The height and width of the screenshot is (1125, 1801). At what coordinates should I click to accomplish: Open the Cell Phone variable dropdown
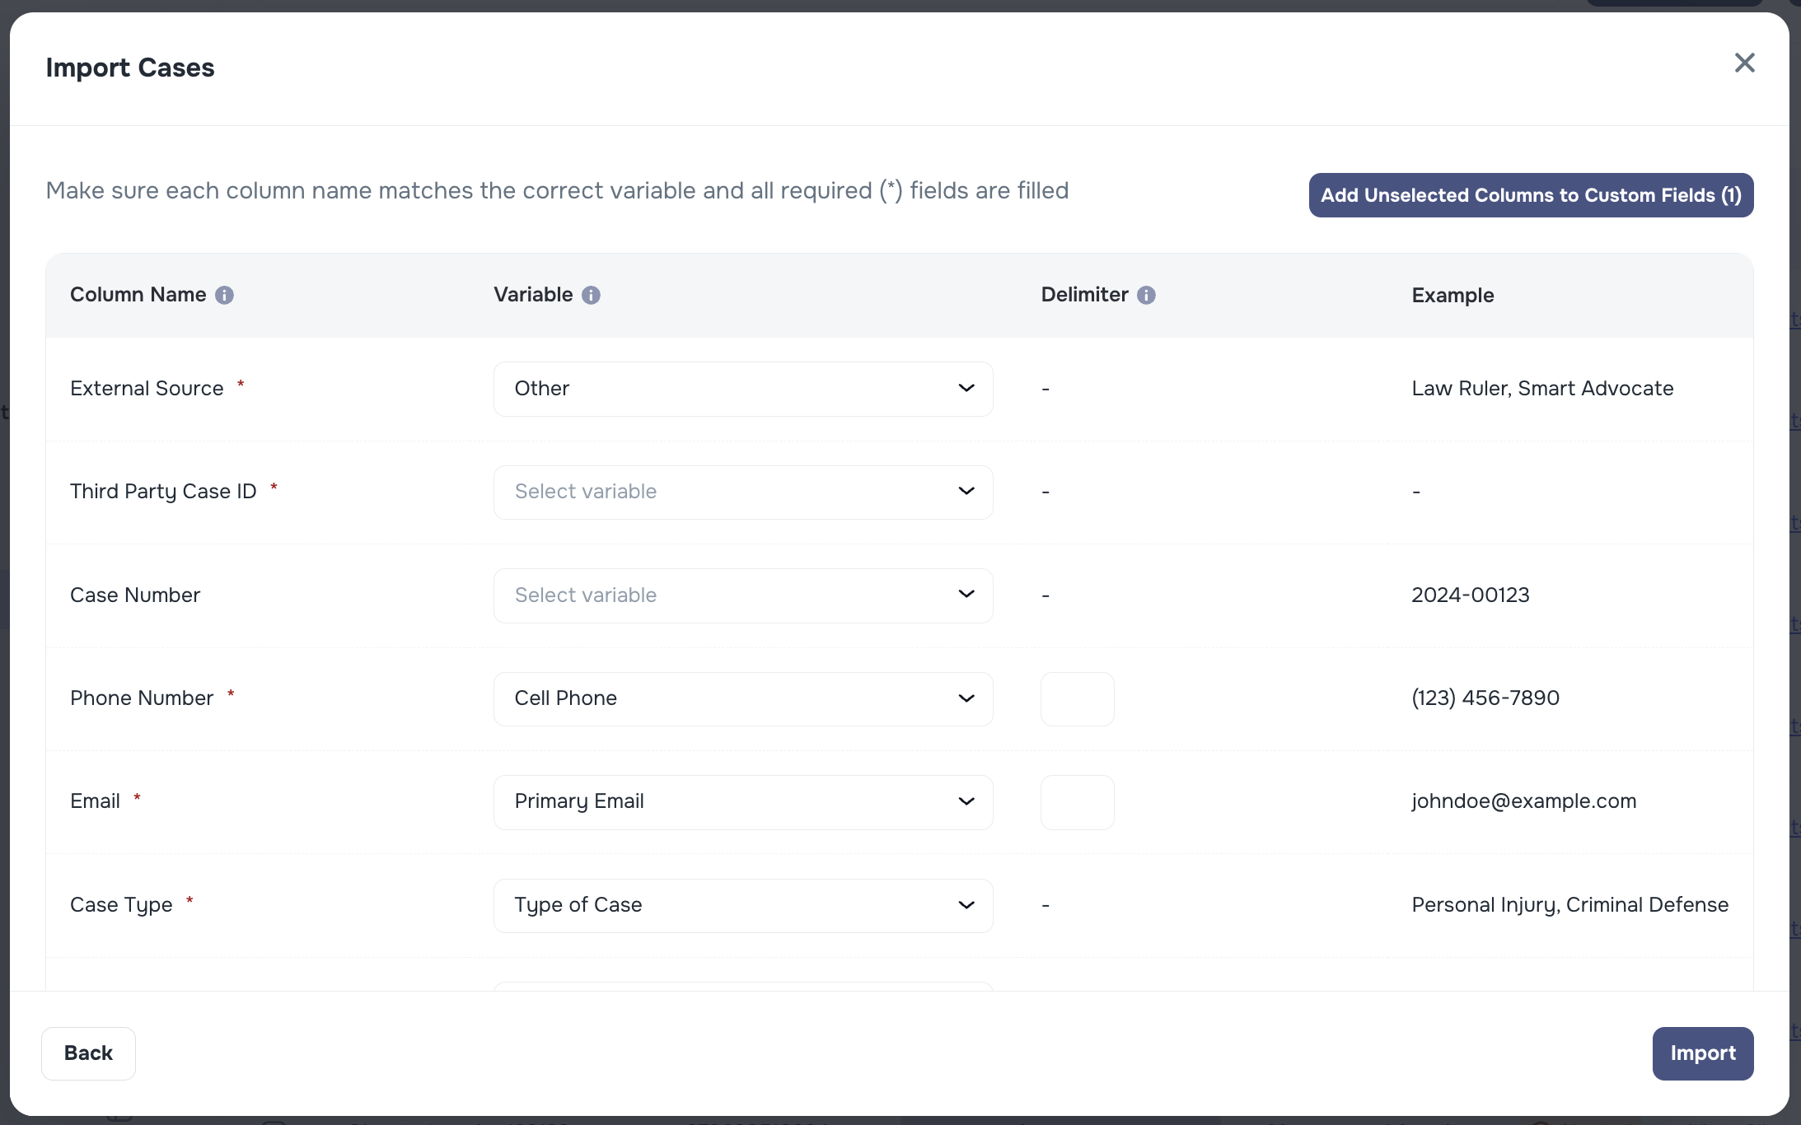pyautogui.click(x=742, y=698)
